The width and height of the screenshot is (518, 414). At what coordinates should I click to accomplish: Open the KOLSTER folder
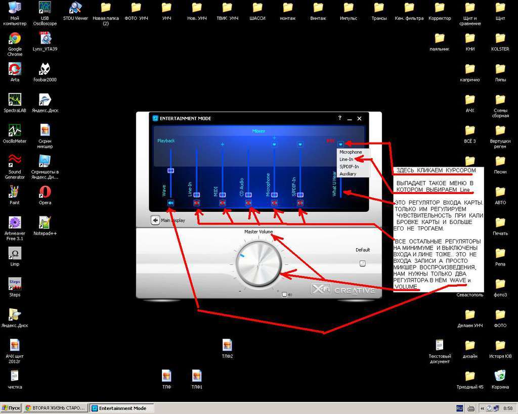click(x=500, y=41)
